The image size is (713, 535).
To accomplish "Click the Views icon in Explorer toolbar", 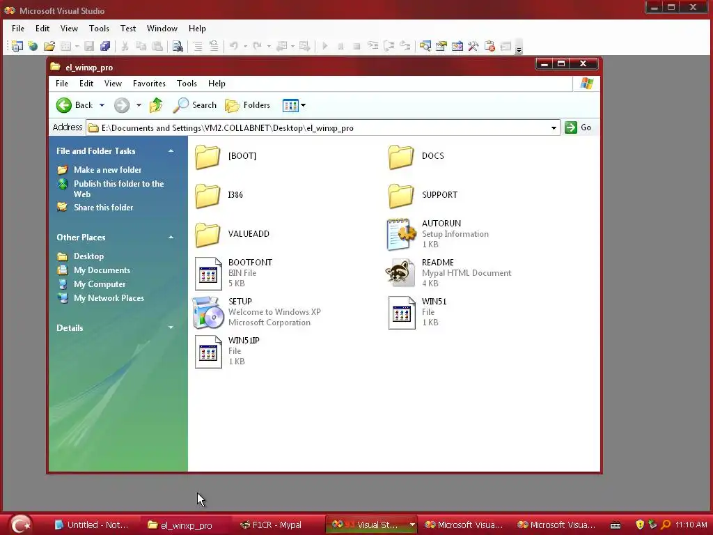I will click(x=290, y=106).
